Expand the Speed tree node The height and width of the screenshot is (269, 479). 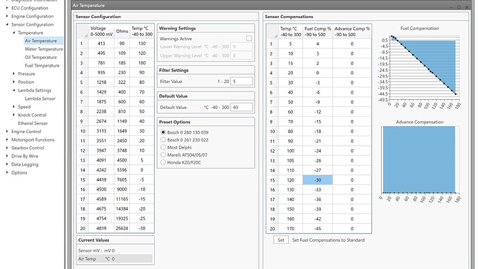click(x=14, y=107)
